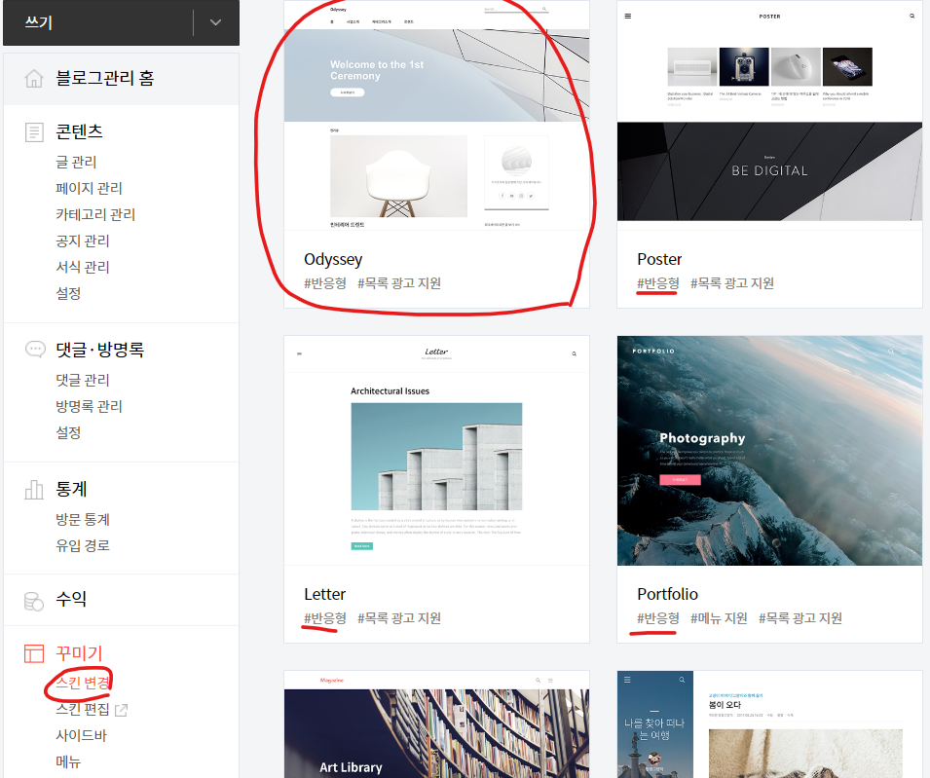
Task: Click the 콘텐츠 document icon
Action: pos(34,131)
